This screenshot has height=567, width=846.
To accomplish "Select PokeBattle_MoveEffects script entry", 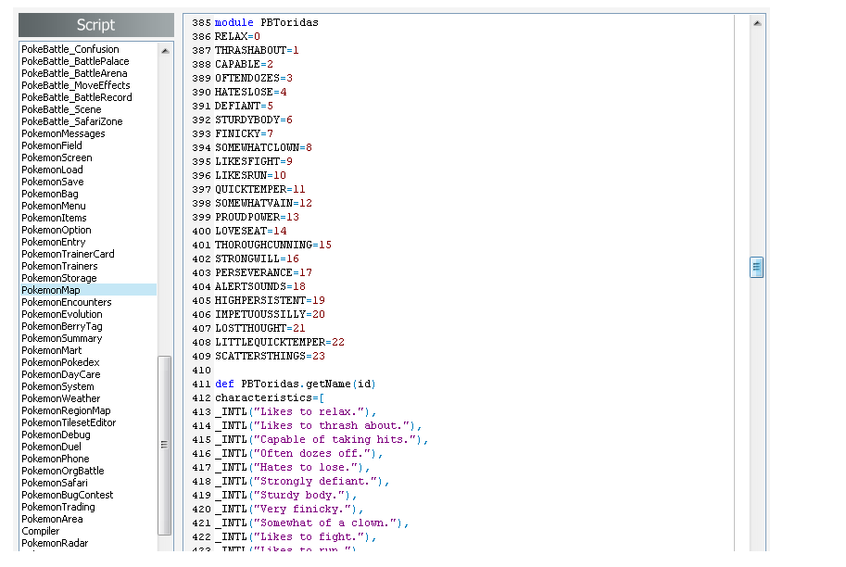I will tap(76, 85).
